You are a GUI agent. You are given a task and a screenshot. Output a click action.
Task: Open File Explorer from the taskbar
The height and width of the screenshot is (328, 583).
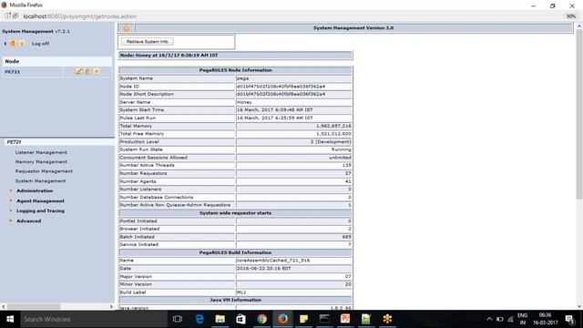click(220, 319)
